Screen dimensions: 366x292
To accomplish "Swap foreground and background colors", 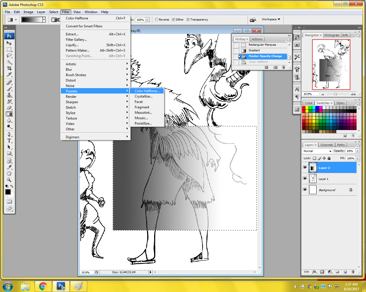I will click(x=12, y=186).
